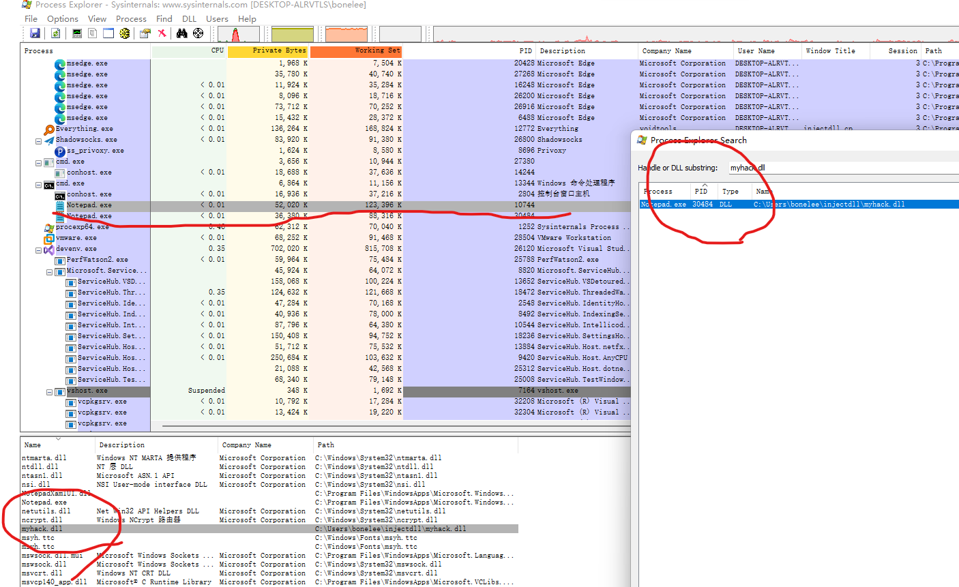Click the crosshair Find Window's Process icon

pyautogui.click(x=198, y=33)
